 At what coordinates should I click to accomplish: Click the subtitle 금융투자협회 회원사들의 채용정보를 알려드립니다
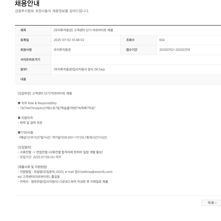point(52,11)
